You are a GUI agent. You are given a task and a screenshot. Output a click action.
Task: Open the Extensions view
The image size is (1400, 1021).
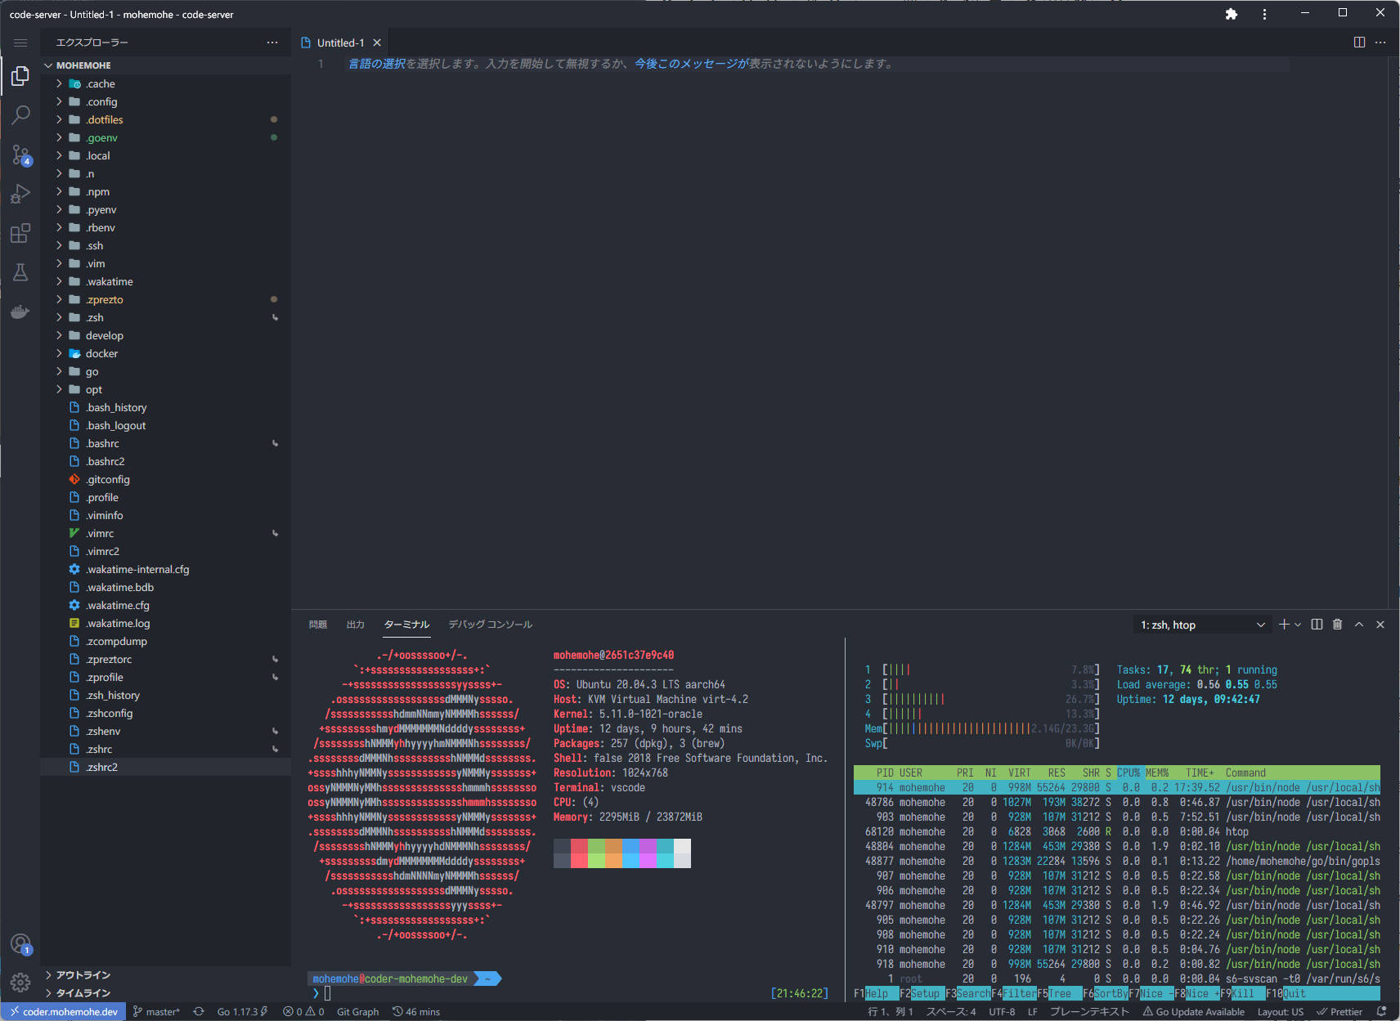(x=20, y=233)
